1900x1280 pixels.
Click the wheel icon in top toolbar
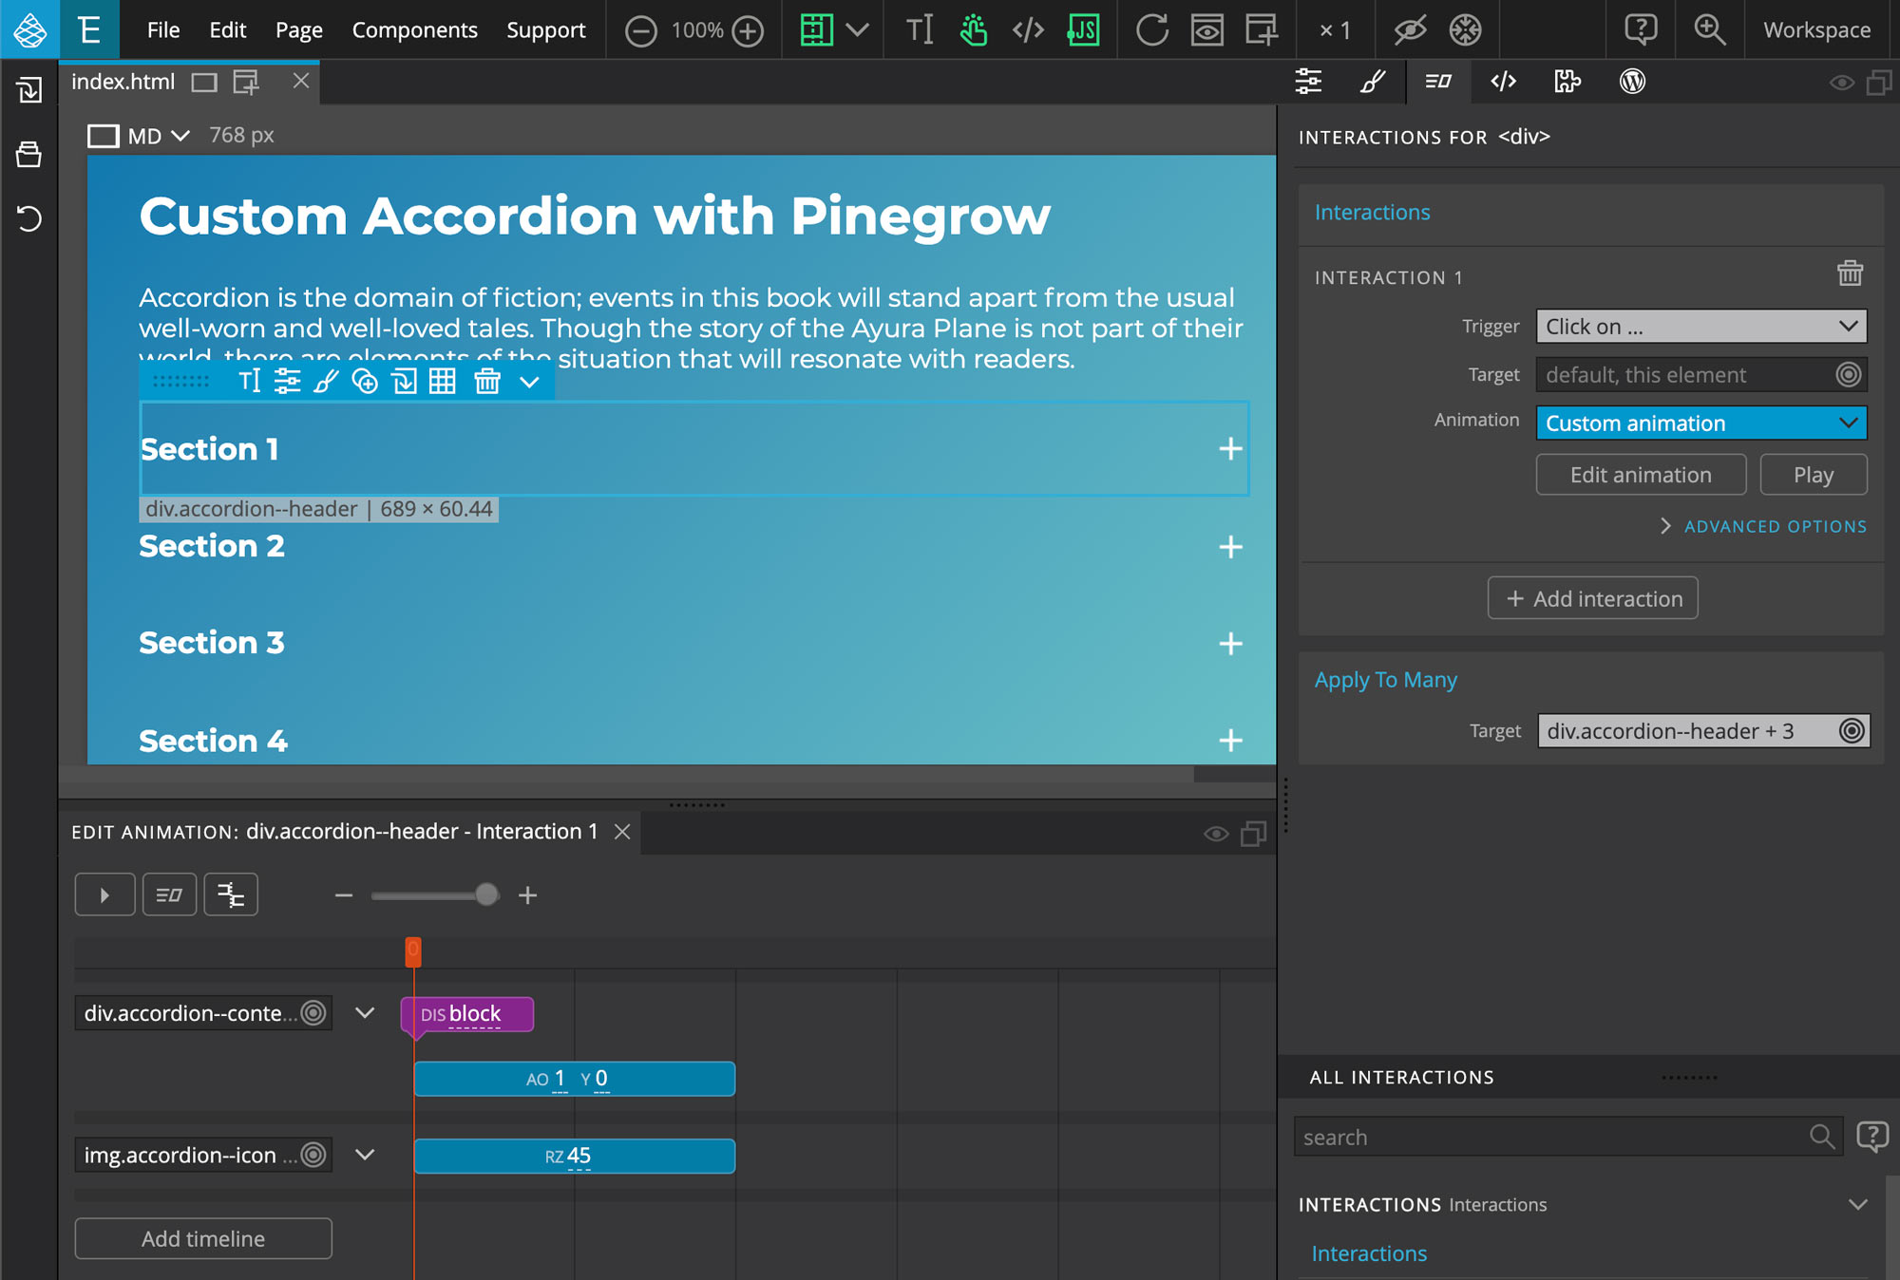tap(1465, 30)
